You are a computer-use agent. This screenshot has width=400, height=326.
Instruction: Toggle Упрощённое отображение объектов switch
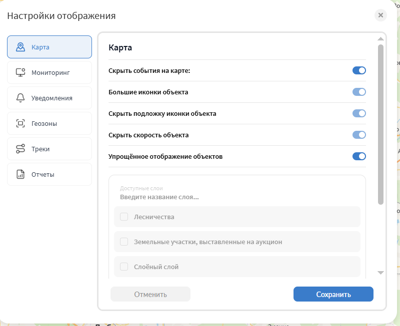(x=359, y=156)
